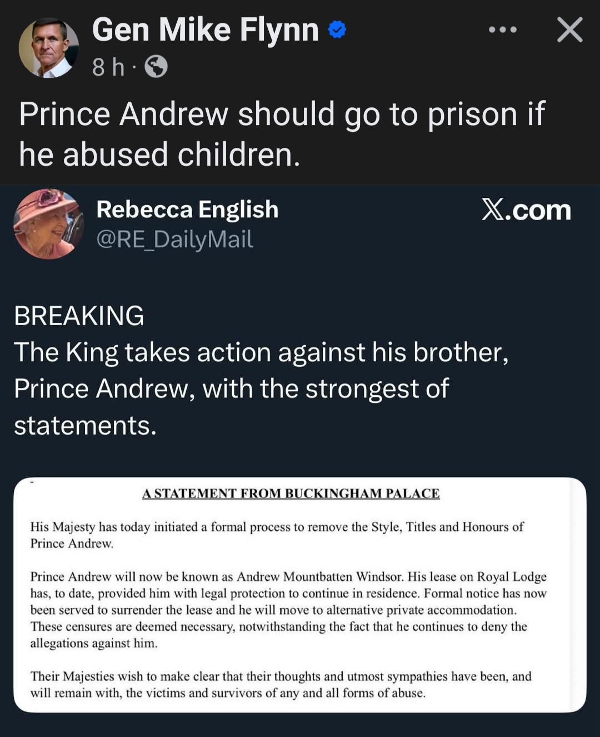Open Rebecca English's avatar photo
Screen dimensions: 600x737
pos(48,224)
